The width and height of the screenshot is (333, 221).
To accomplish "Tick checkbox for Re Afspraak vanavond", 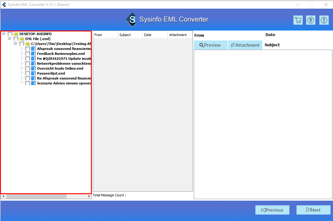I will (28, 79).
